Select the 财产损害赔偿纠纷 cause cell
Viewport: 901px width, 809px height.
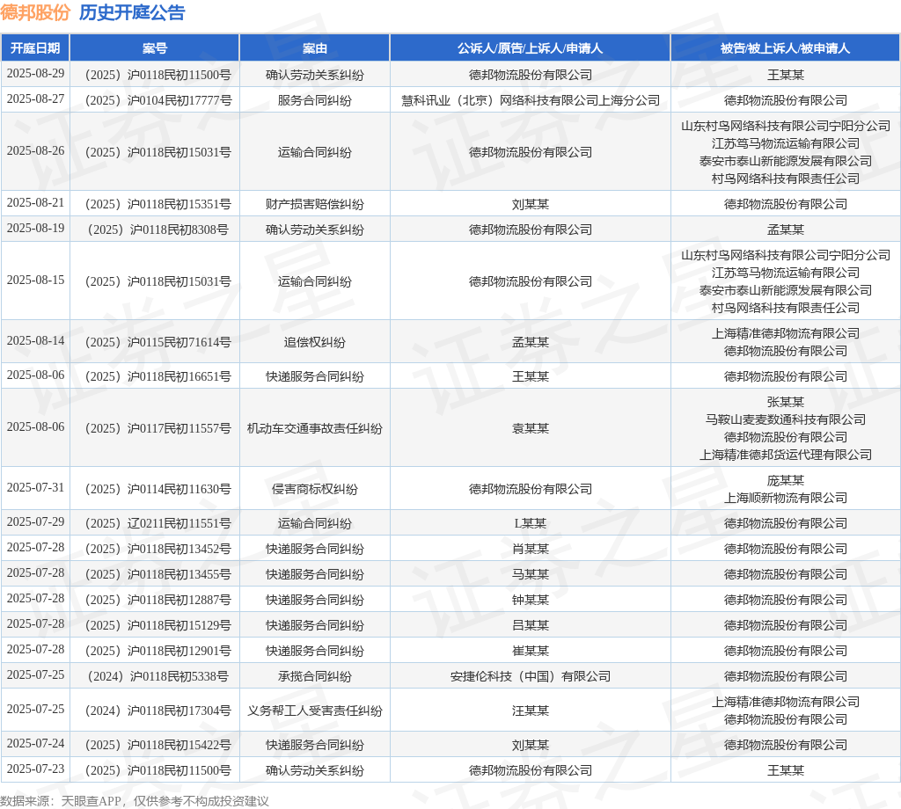314,204
